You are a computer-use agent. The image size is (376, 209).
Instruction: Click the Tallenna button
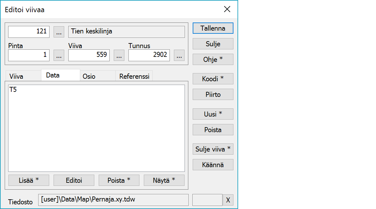(x=213, y=28)
